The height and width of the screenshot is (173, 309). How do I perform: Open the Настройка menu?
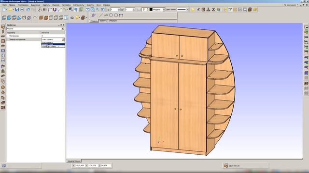point(66,5)
